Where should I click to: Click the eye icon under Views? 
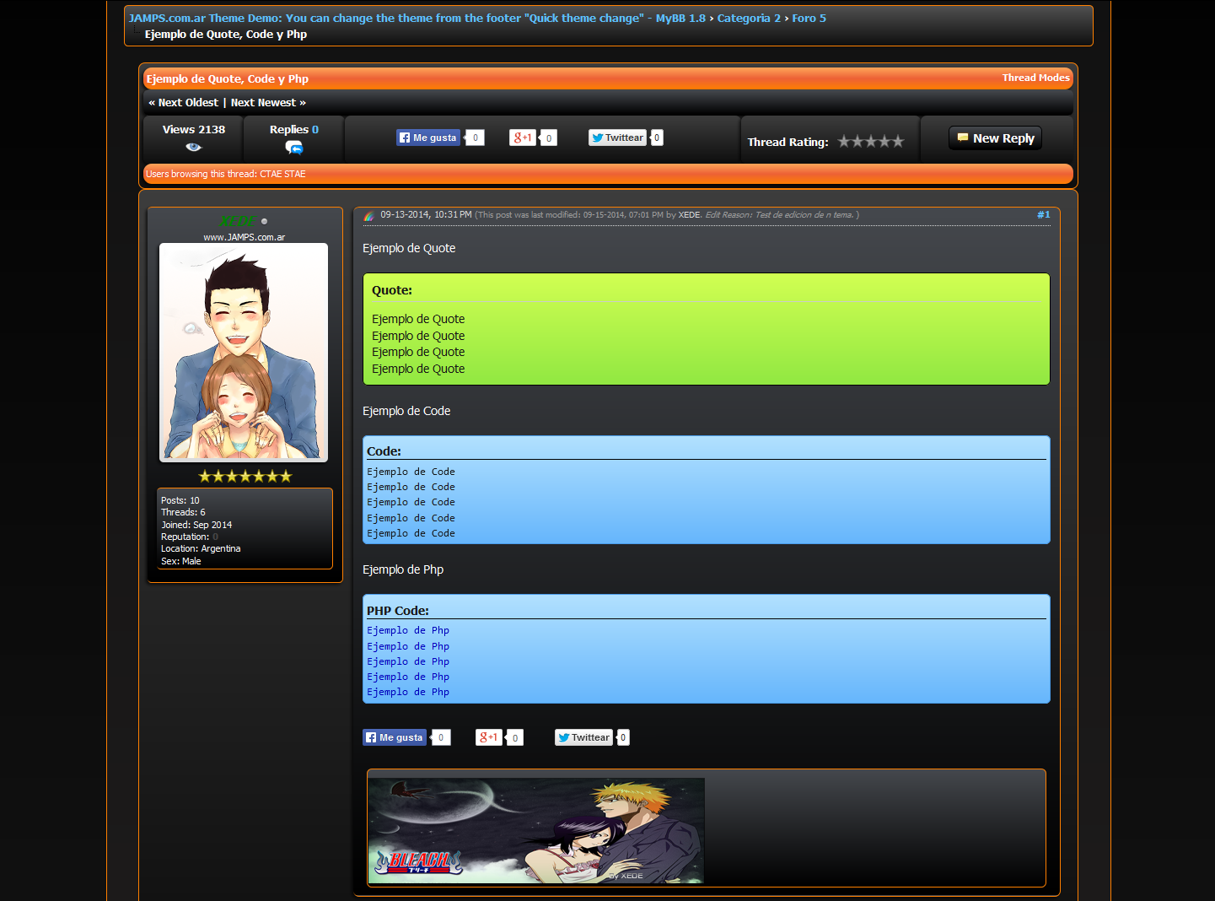[194, 147]
